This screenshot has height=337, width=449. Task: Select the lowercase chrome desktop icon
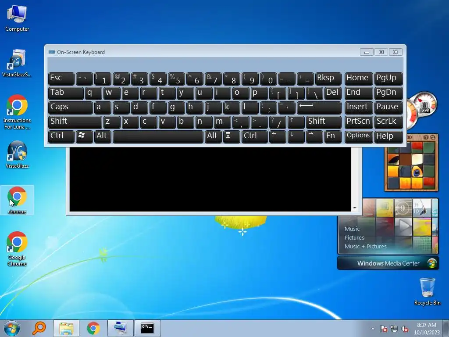coord(17,200)
